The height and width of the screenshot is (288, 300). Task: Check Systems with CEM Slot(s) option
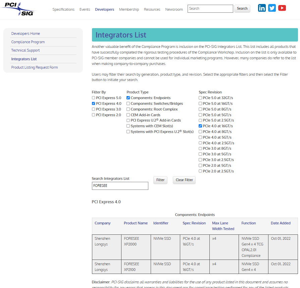coord(128,126)
